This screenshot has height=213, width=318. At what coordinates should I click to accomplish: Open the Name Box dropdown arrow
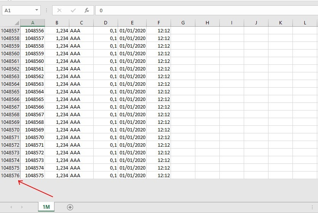coord(37,10)
